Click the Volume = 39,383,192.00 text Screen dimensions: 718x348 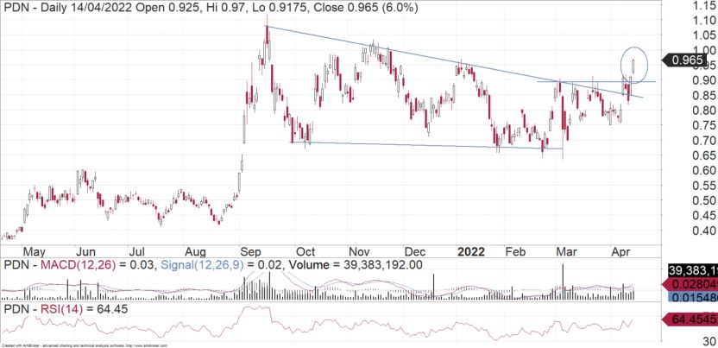(x=356, y=265)
